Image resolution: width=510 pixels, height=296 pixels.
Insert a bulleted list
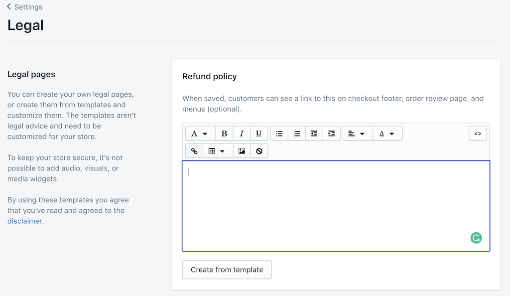[279, 134]
